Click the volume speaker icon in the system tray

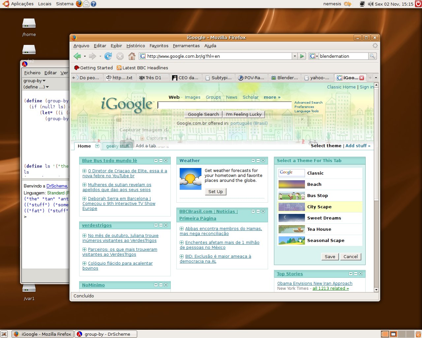coord(371,4)
